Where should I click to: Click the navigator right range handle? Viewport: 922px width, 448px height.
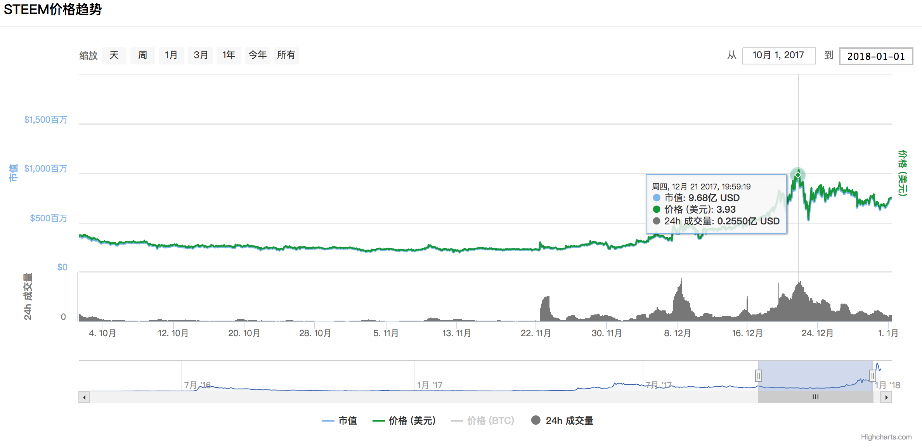pyautogui.click(x=873, y=376)
